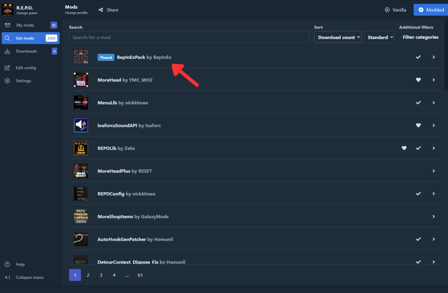Click the AutoHookGenPatcher mod thumbnail

pyautogui.click(x=81, y=239)
